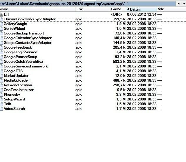This screenshot has width=186, height=162.
Task: Select the GooglePartnerSetup file name
Action: 20,57
